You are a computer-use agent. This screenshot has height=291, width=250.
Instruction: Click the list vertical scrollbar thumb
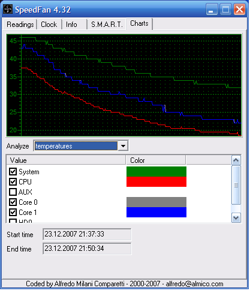[236, 185]
